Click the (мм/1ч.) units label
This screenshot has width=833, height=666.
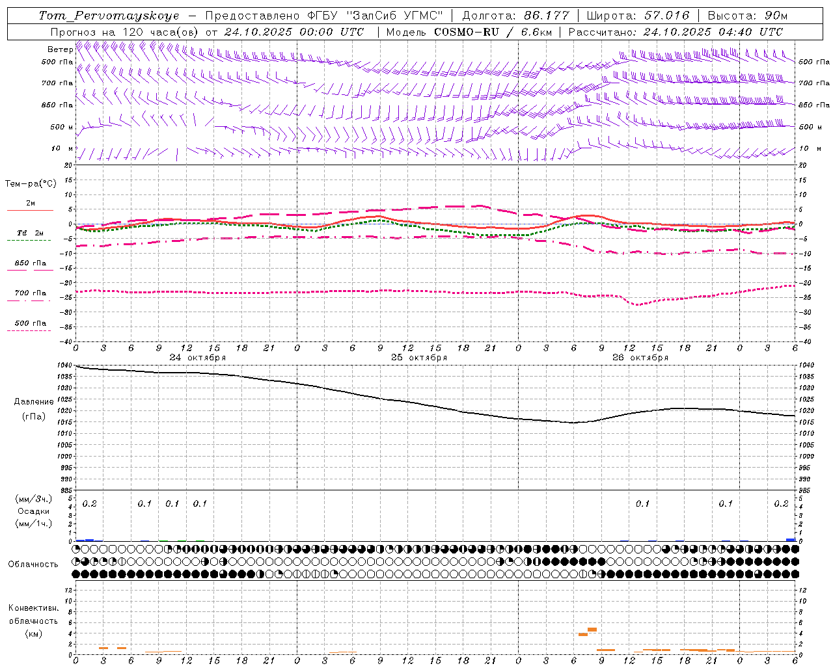[34, 524]
